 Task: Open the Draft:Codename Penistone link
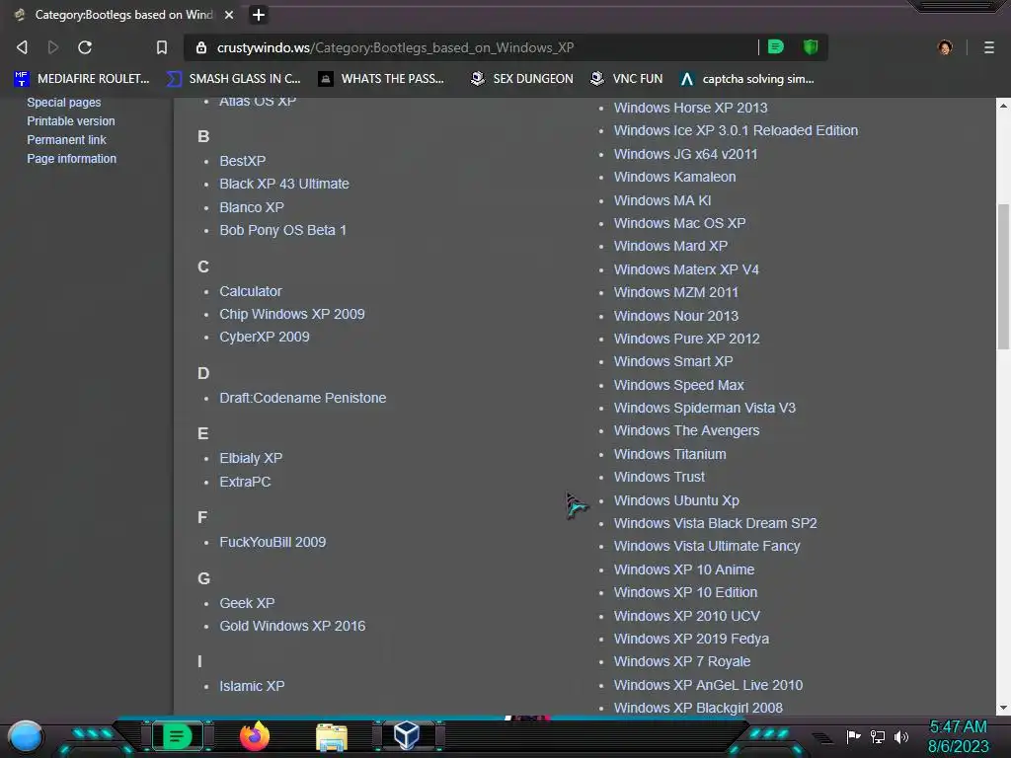coord(303,398)
